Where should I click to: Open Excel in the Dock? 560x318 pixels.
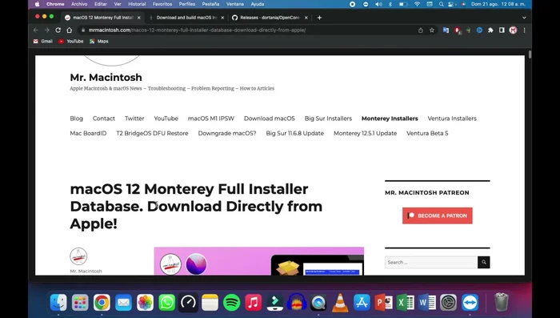(x=405, y=303)
